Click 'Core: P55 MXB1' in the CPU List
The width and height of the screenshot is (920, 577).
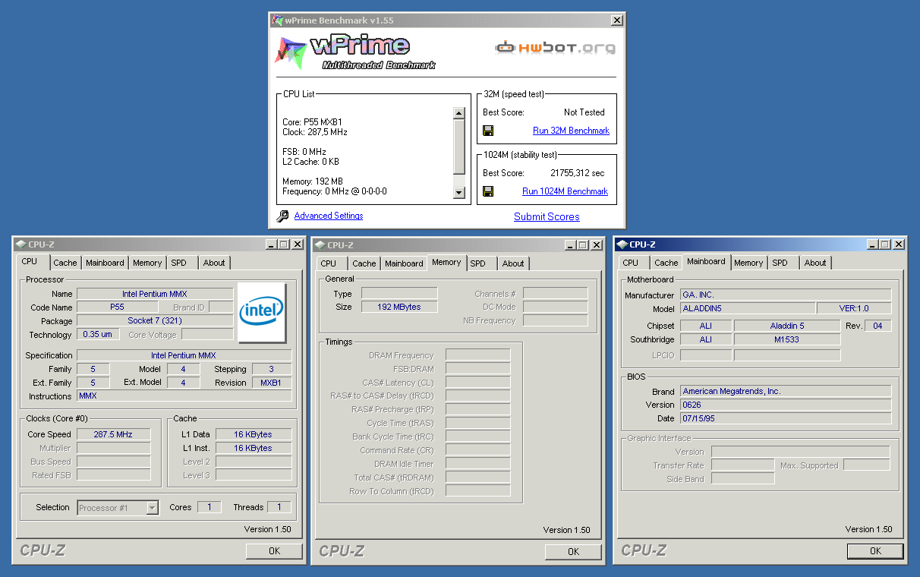[x=313, y=122]
